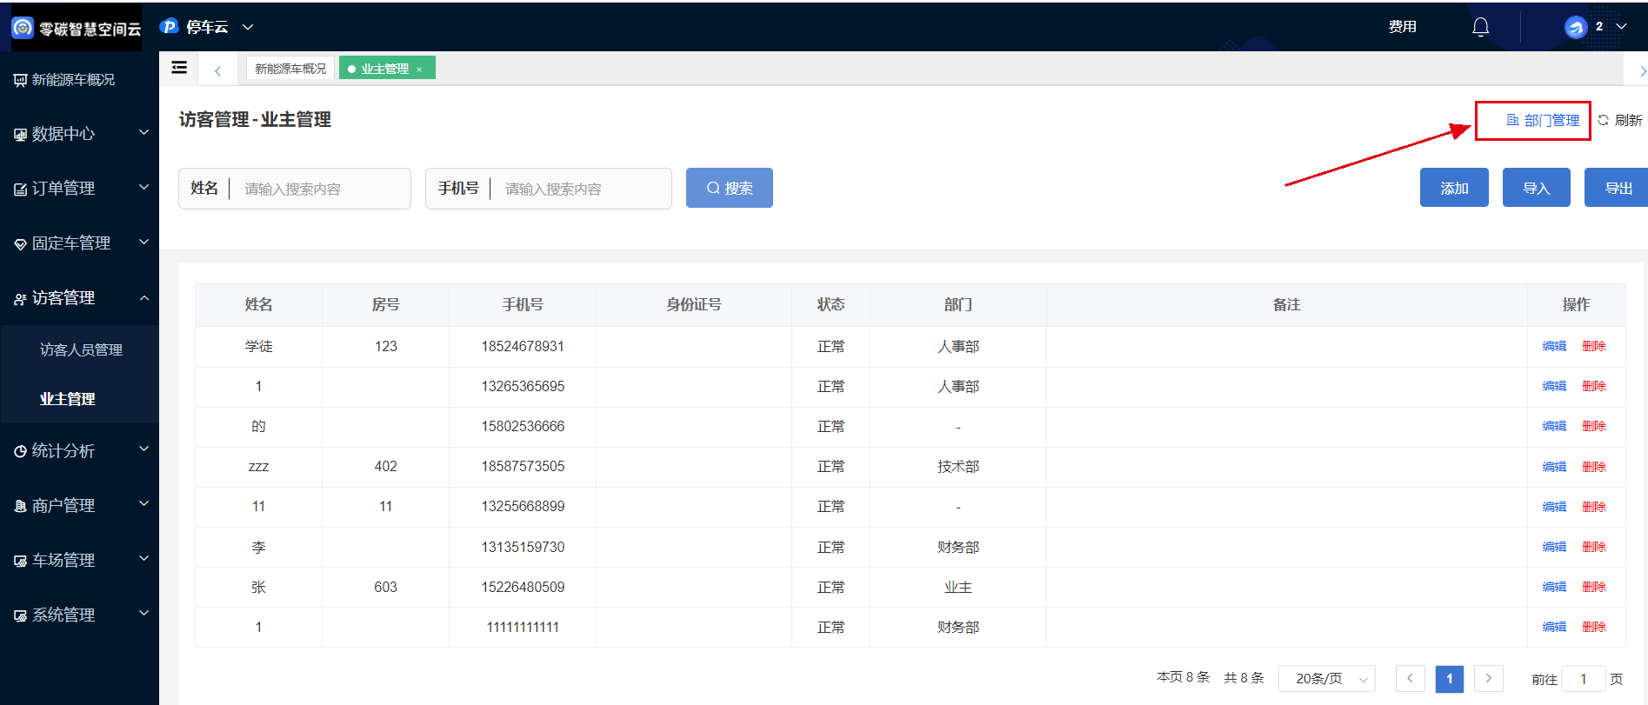Viewport: 1648px width, 705px height.
Task: Go to next page with right arrow
Action: click(1489, 678)
